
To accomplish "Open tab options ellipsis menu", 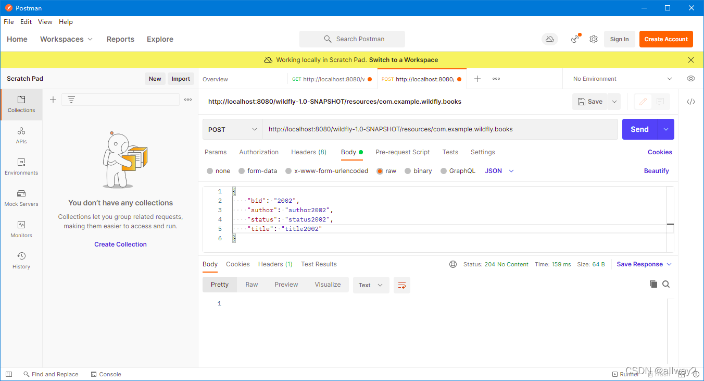I will pyautogui.click(x=496, y=79).
